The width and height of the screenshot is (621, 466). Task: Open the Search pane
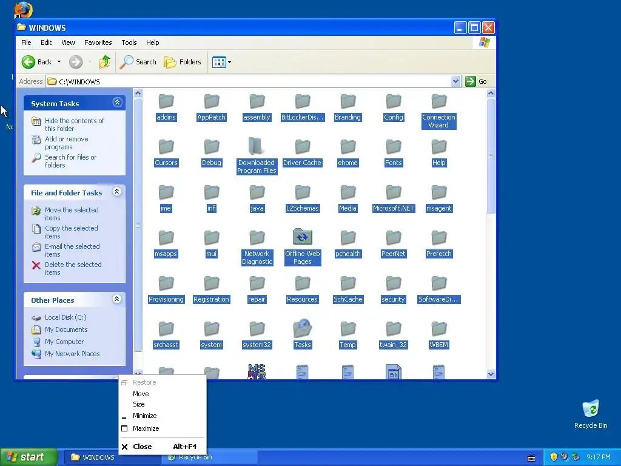[138, 62]
